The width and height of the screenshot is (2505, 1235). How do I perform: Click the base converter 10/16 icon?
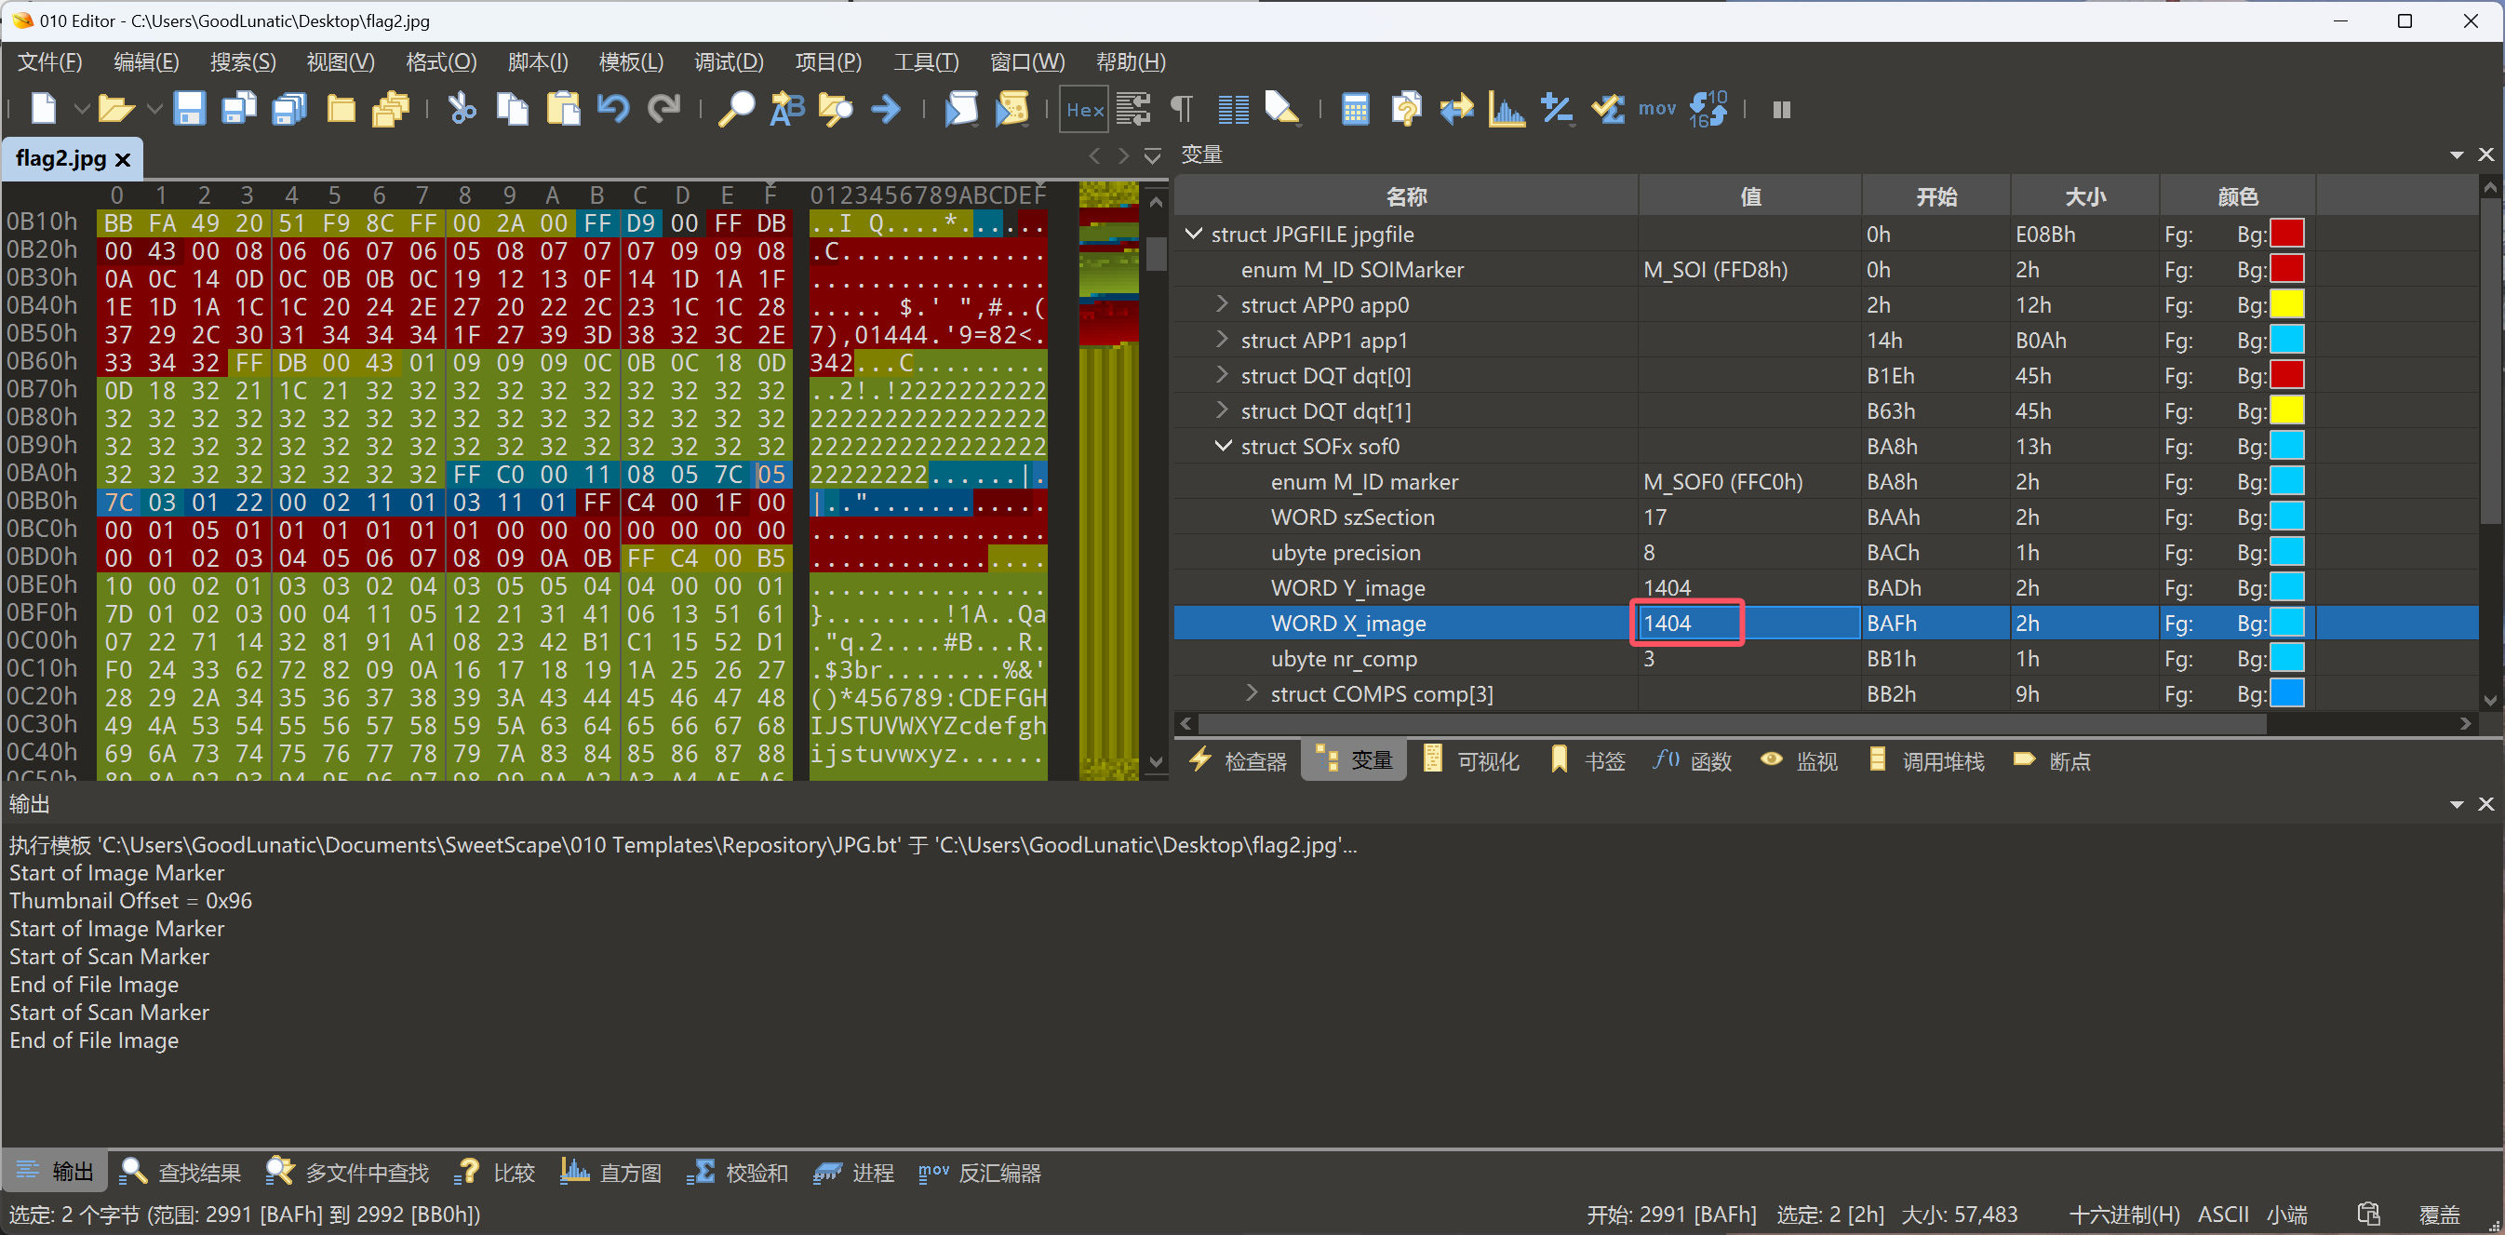click(1708, 109)
